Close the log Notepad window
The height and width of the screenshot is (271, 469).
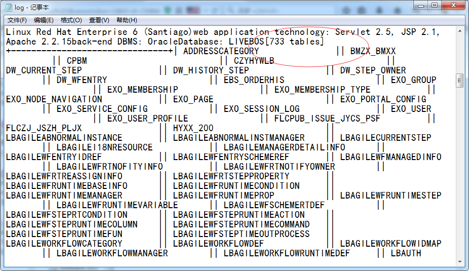453,6
